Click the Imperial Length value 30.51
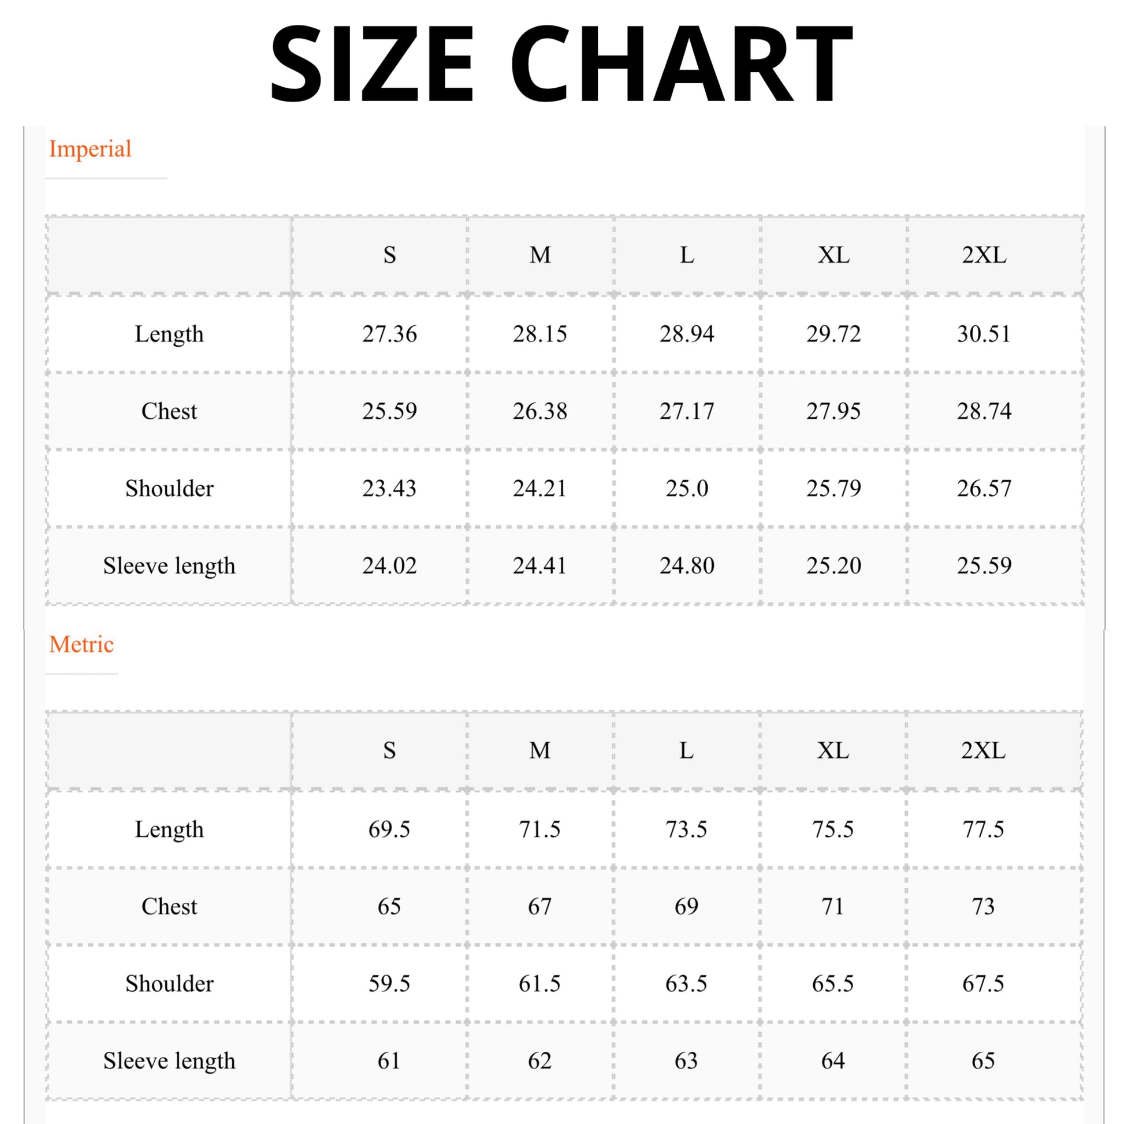Viewport: 1124px width, 1124px height. coord(984,334)
